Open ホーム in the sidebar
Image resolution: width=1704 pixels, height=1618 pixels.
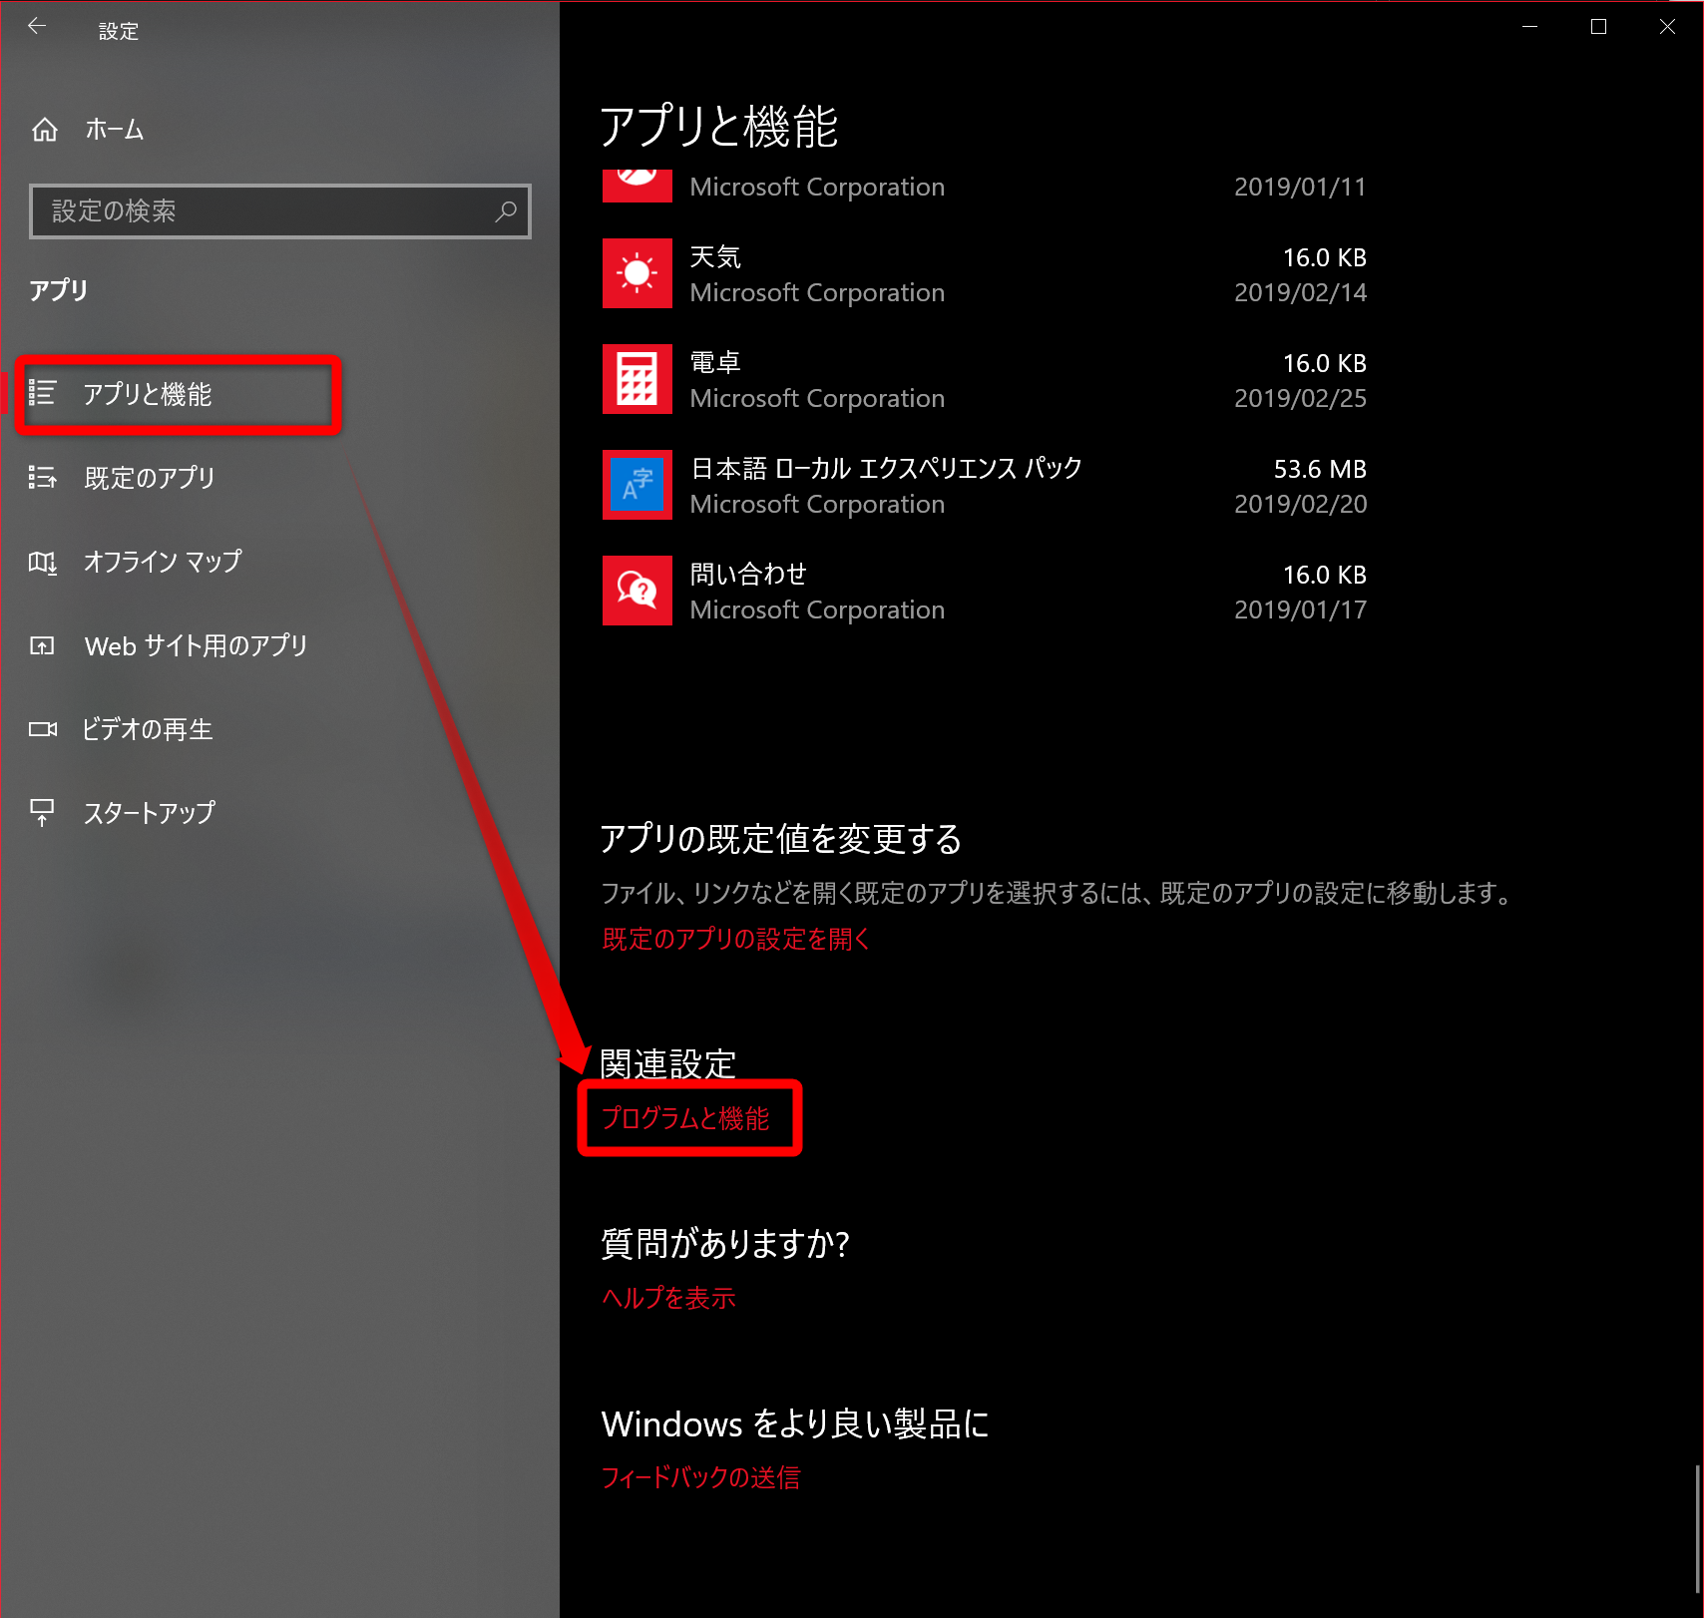(115, 130)
